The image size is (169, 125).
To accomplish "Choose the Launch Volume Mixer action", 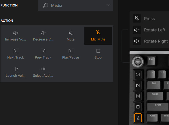I will click(x=16, y=72).
